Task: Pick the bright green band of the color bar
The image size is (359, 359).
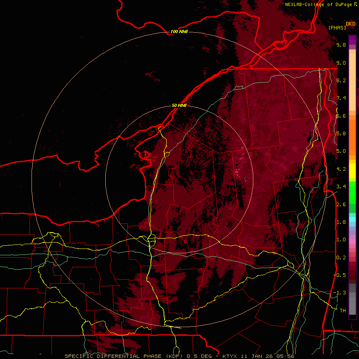Action: click(x=352, y=192)
